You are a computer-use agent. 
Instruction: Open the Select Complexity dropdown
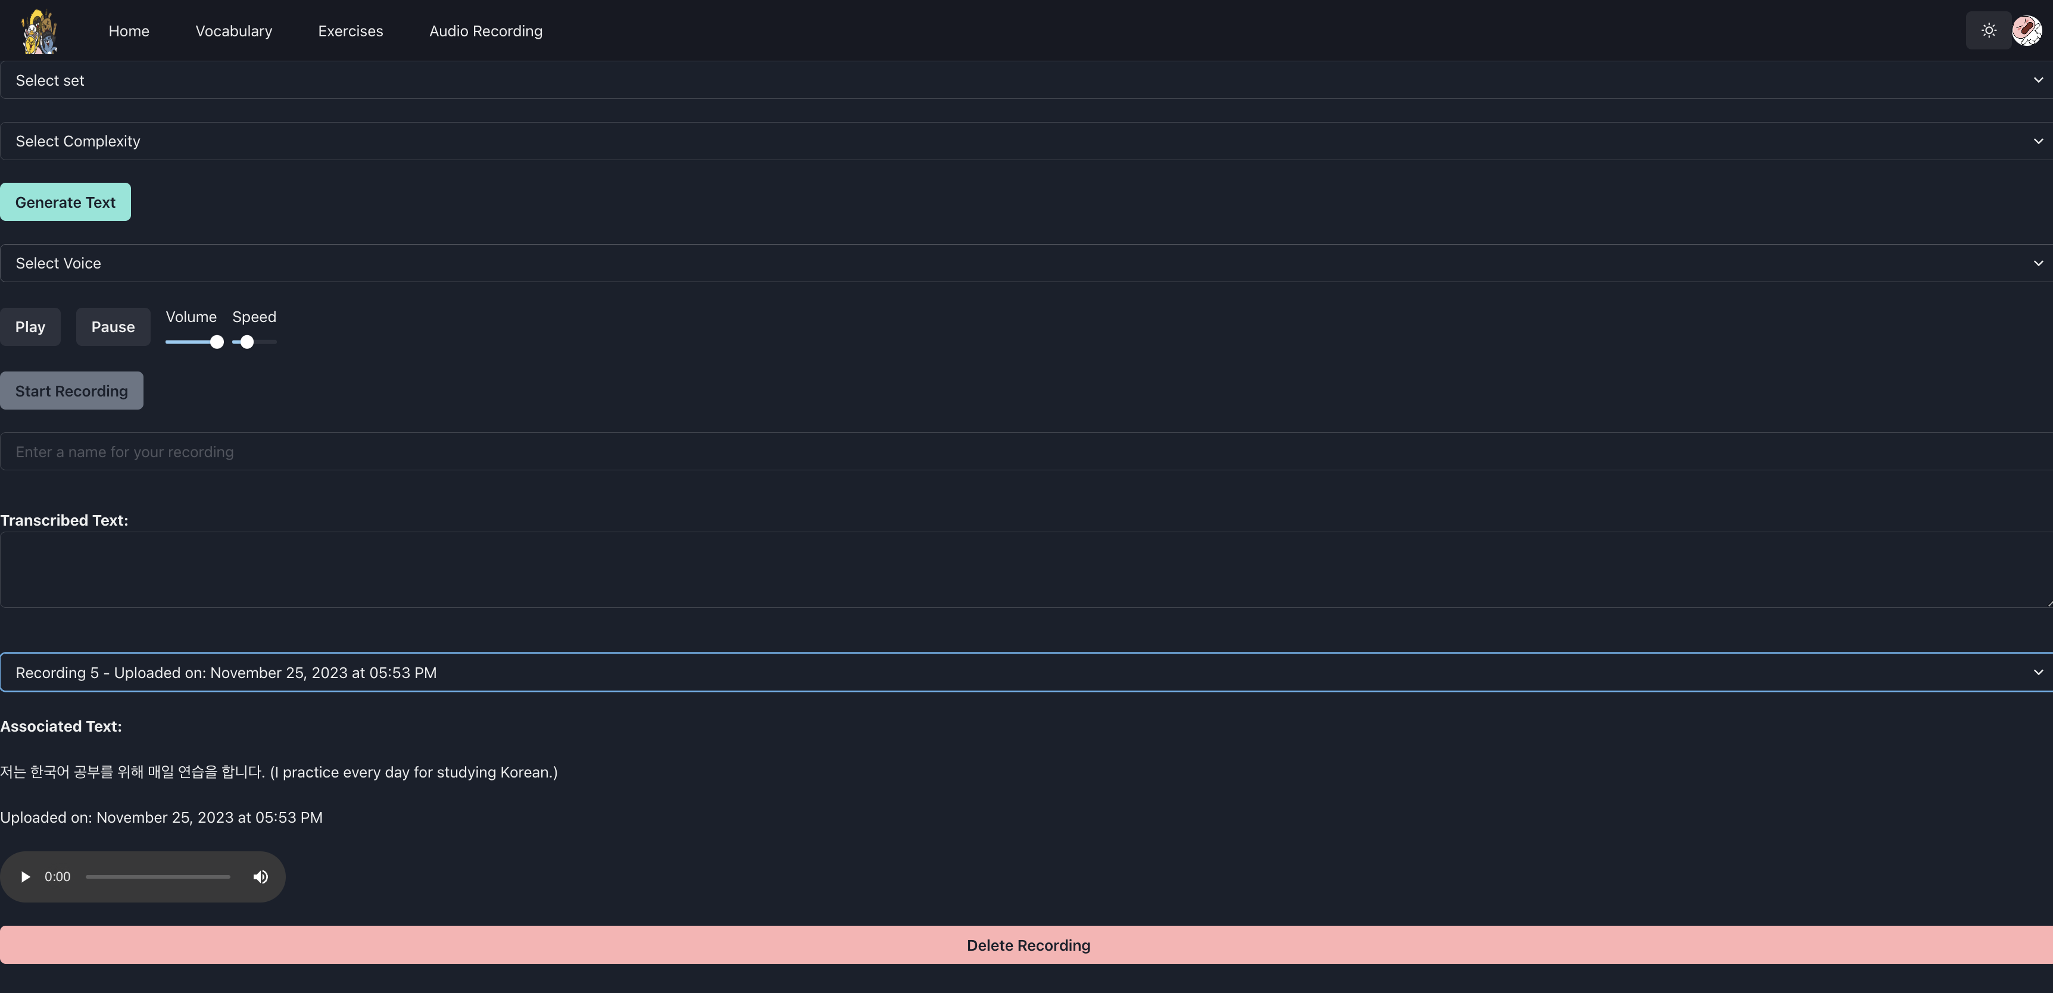[1026, 141]
